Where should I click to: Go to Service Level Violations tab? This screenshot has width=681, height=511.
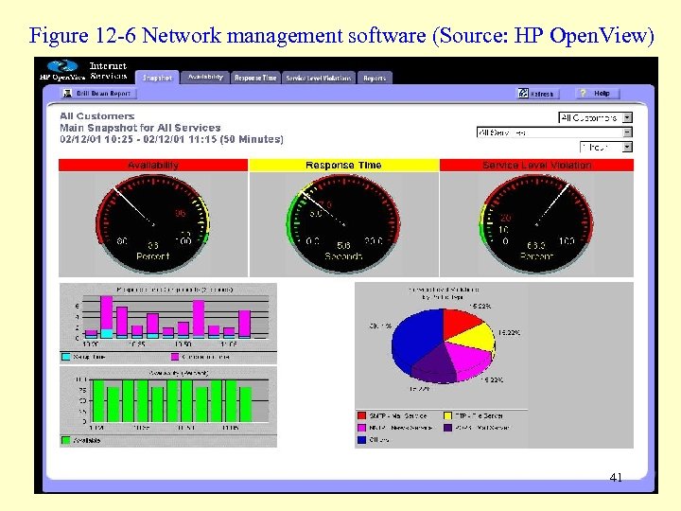319,78
